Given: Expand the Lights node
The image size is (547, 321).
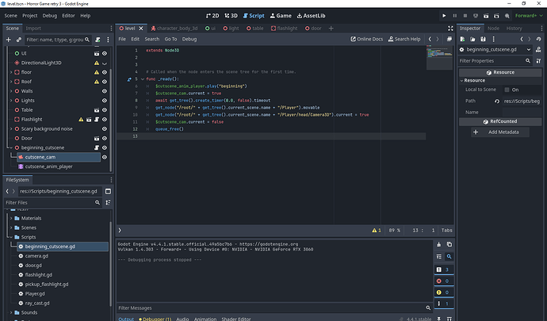Looking at the screenshot, I should coord(11,101).
